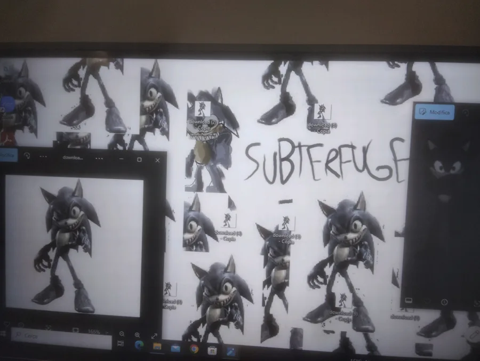Screen dimensions: 480x361
Task: Click the 'downloa...' file name title
Action: pyautogui.click(x=73, y=157)
